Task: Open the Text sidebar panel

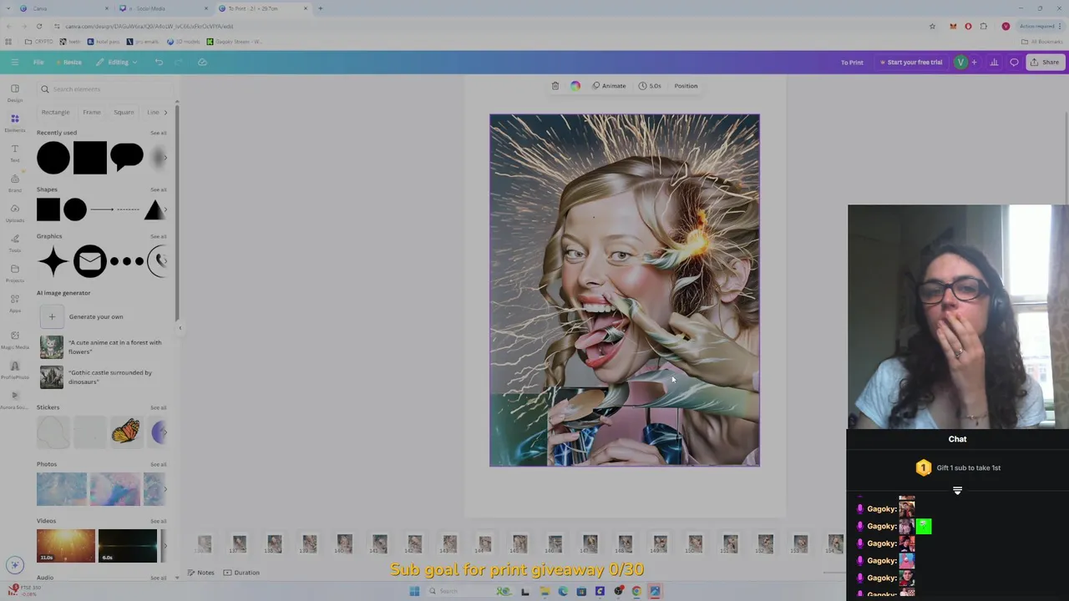Action: (x=15, y=153)
